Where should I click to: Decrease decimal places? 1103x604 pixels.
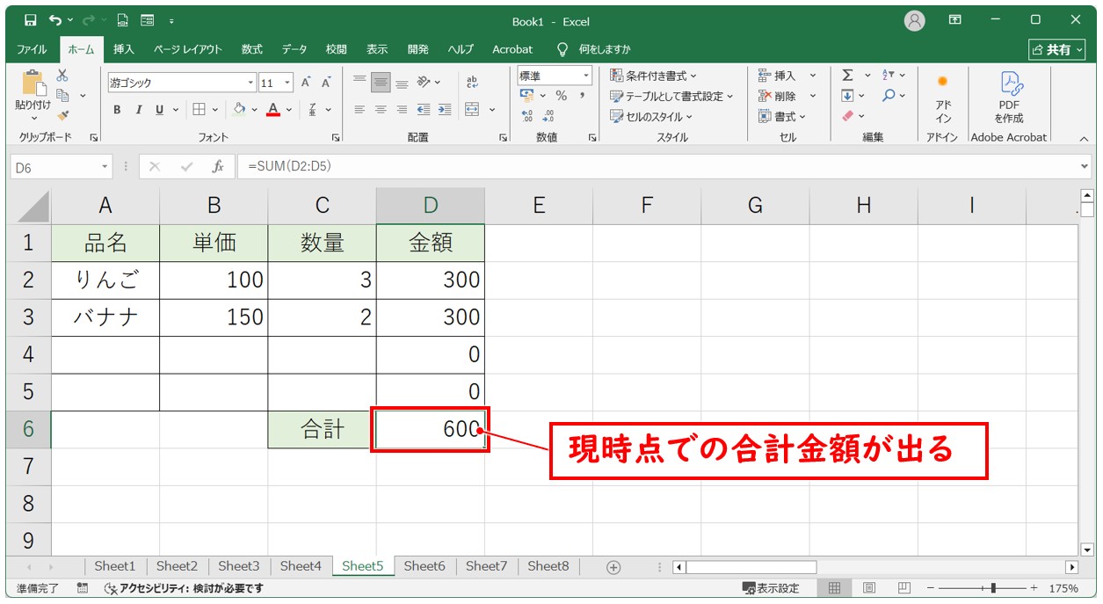click(548, 115)
